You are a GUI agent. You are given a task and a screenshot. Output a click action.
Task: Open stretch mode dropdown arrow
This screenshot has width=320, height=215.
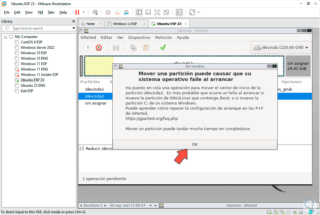point(199,12)
